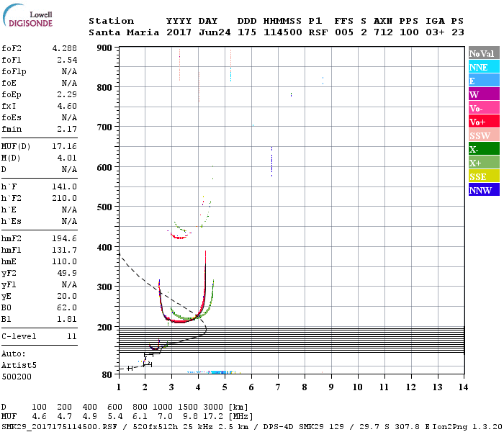Click the Jun24 date in header
Screen dimensions: 504x432
click(215, 32)
